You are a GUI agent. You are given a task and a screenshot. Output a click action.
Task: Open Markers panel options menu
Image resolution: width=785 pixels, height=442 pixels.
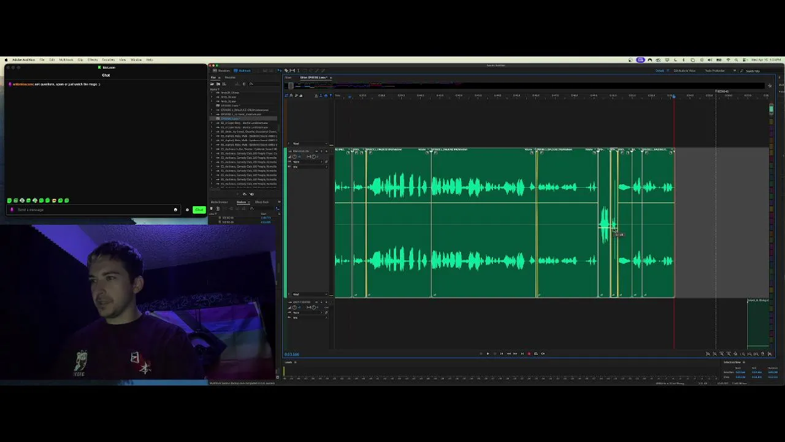click(x=249, y=202)
